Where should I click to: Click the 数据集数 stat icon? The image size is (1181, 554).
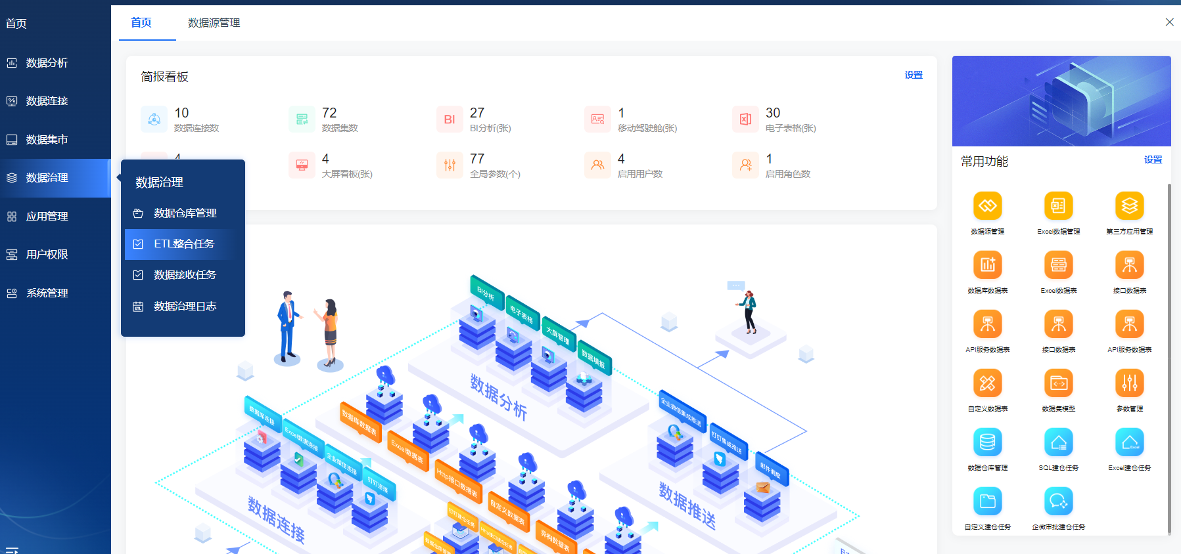302,119
